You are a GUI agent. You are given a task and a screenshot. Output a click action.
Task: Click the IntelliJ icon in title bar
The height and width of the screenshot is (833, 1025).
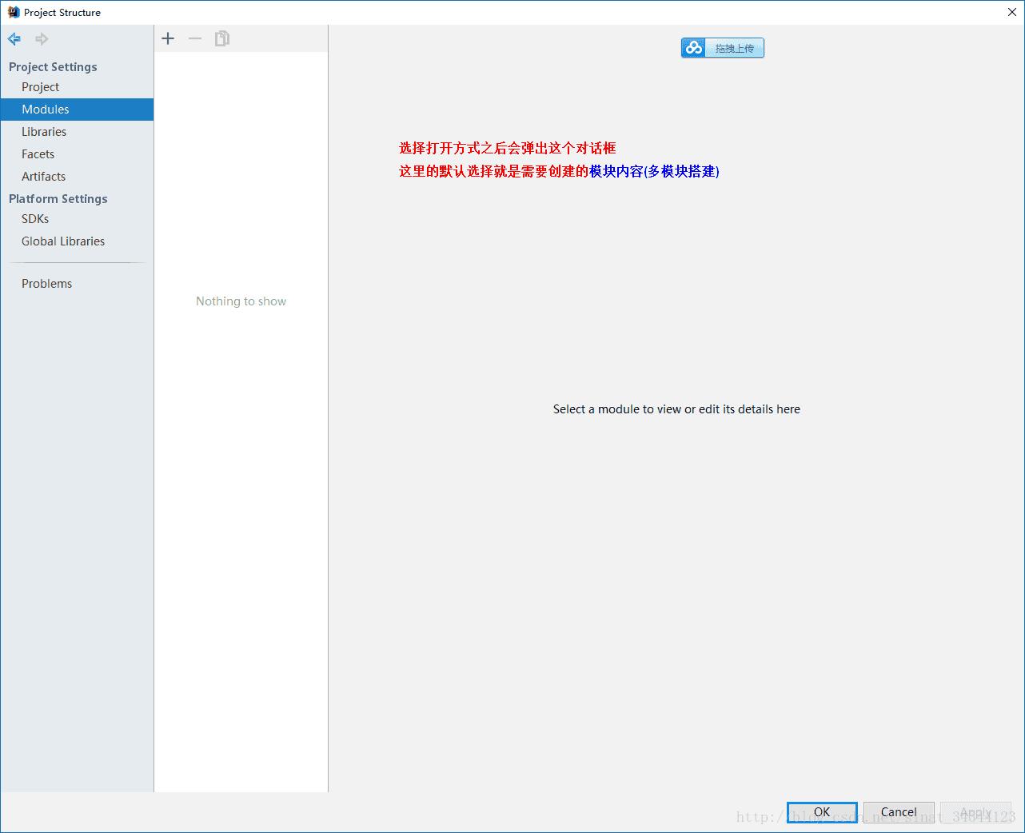13,12
